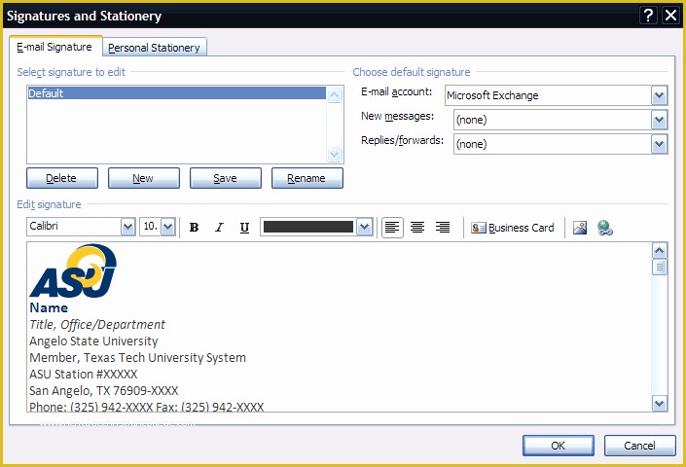Select the E-mail Signature tab

[x=54, y=47]
